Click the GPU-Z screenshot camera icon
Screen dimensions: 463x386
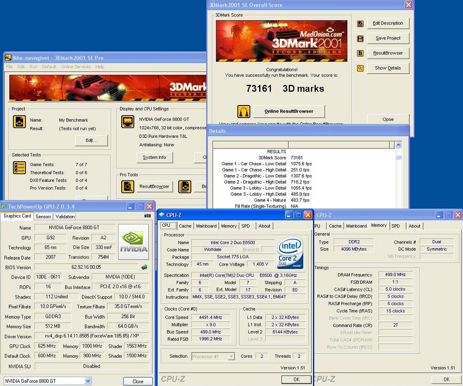point(147,216)
